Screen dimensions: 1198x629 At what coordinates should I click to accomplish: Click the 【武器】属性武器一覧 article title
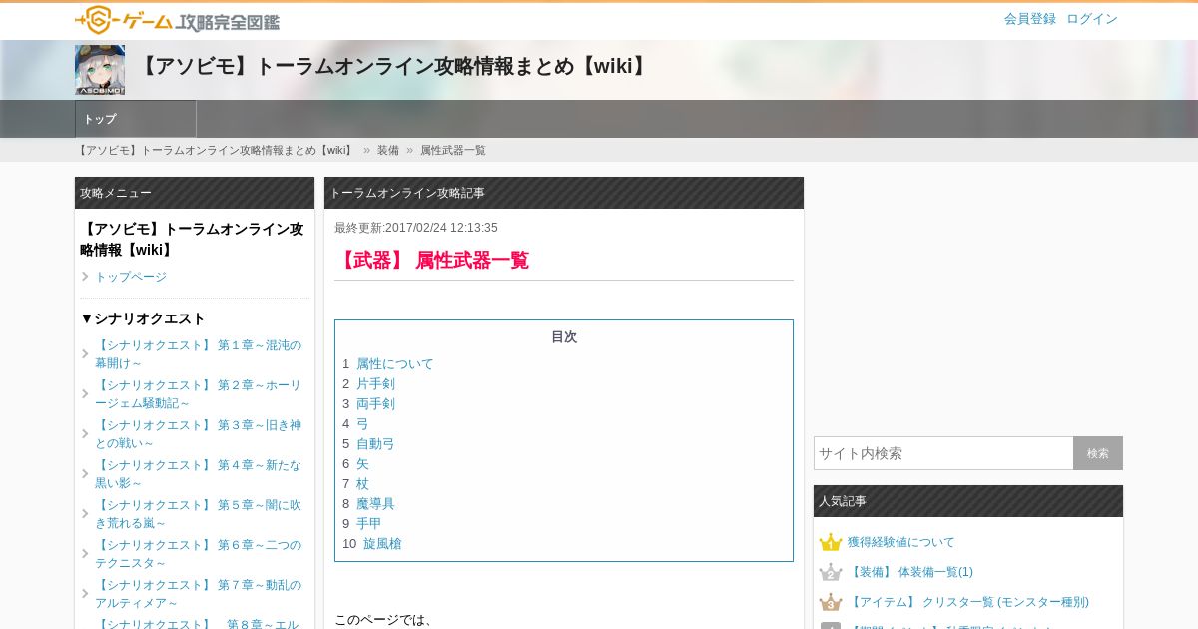[431, 261]
